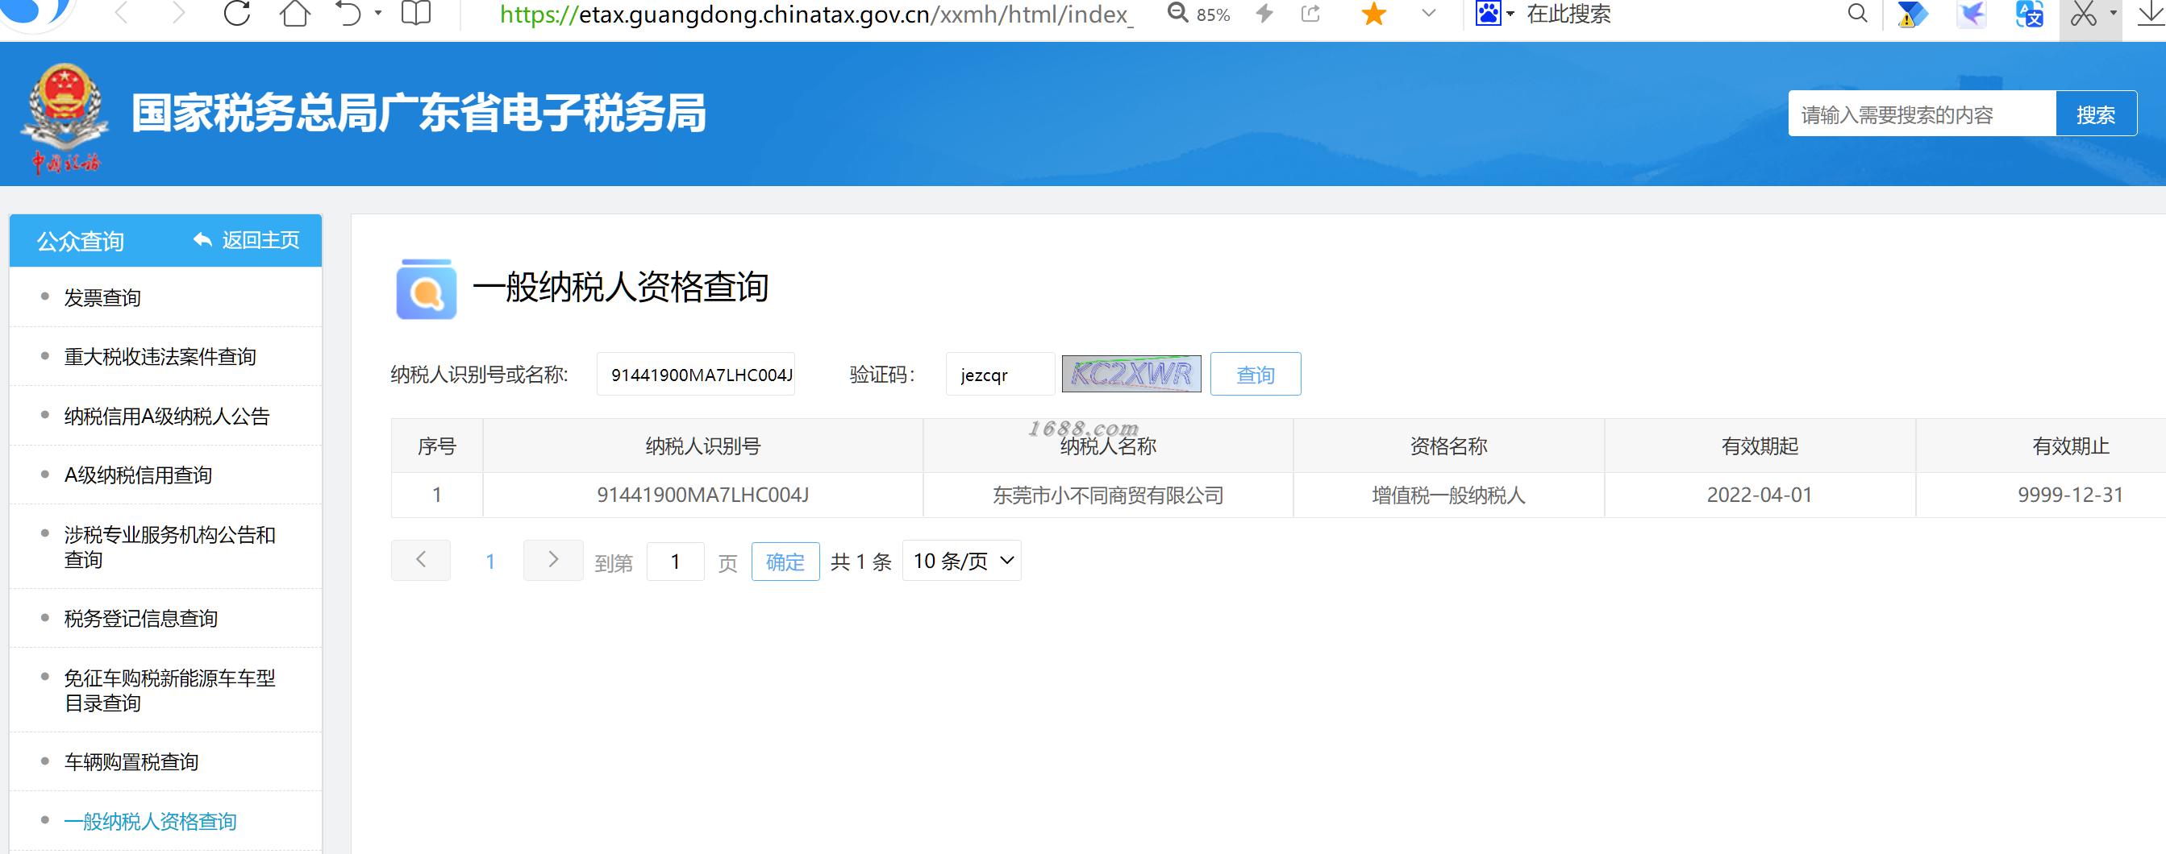The height and width of the screenshot is (854, 2166).
Task: Select 税务登记信息查询 sidebar item
Action: click(x=141, y=619)
